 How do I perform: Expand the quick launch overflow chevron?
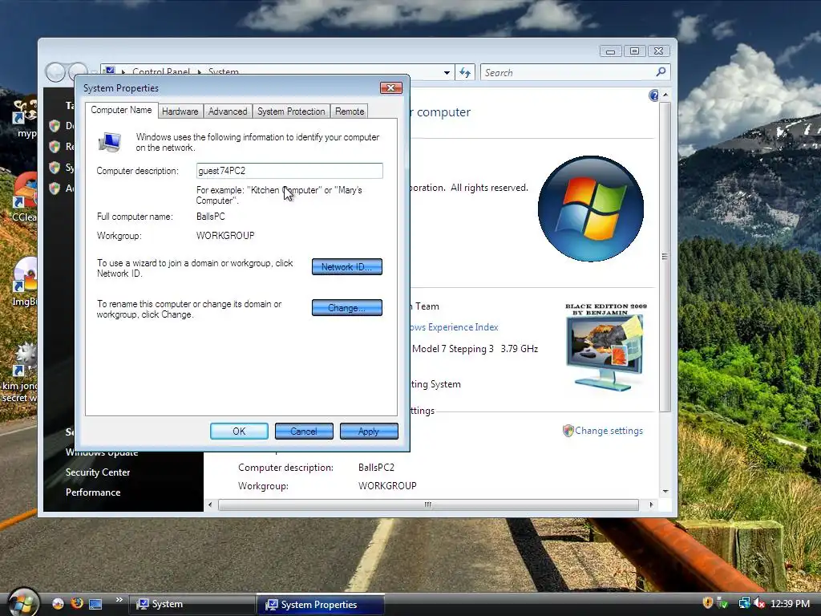(x=119, y=600)
